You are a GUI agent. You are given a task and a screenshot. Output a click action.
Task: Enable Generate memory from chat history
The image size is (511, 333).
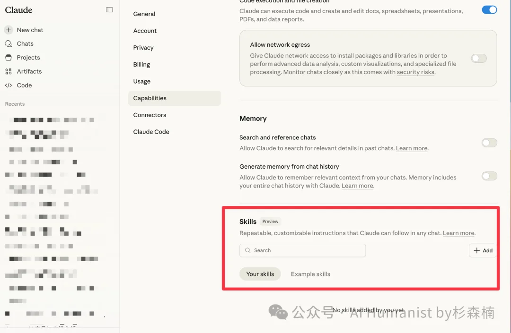tap(489, 176)
